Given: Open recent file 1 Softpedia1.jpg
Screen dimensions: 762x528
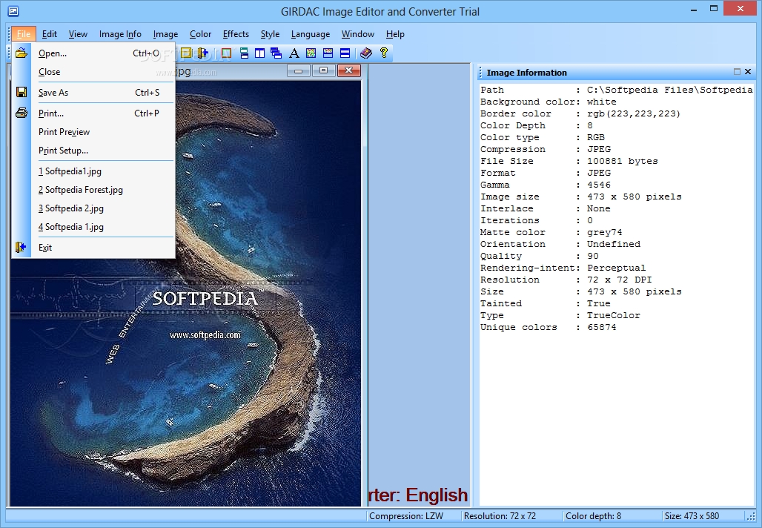Looking at the screenshot, I should [x=93, y=171].
